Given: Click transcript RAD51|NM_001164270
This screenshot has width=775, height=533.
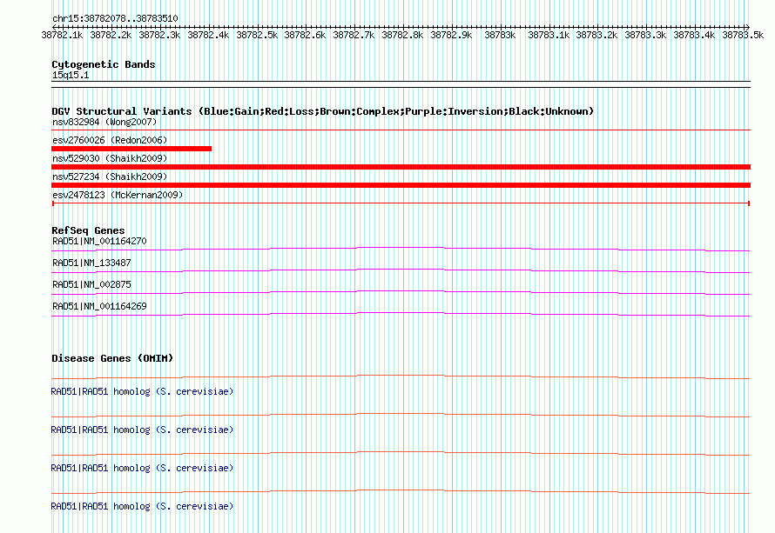Looking at the screenshot, I should 99,242.
